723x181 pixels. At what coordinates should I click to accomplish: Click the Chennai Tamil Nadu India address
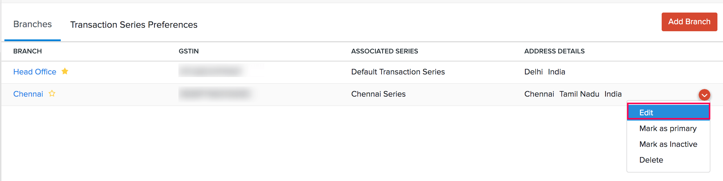pos(573,94)
